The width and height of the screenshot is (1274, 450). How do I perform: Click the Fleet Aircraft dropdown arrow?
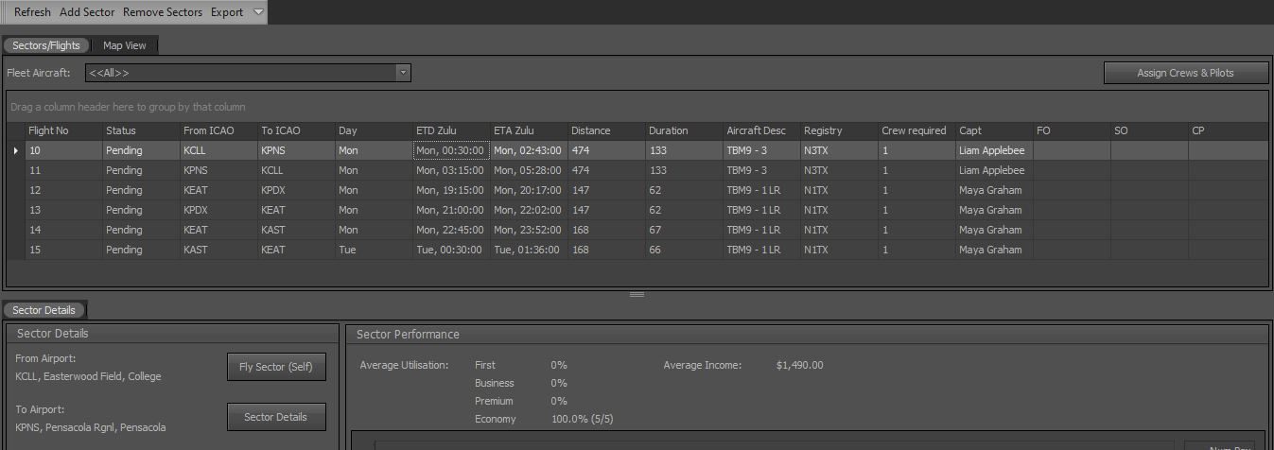pyautogui.click(x=403, y=73)
